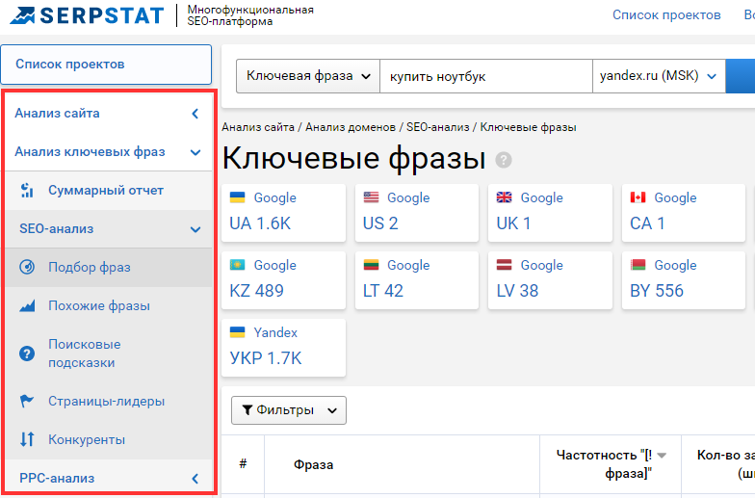This screenshot has width=755, height=498.
Task: Open the Фильтры dropdown button
Action: click(x=289, y=410)
